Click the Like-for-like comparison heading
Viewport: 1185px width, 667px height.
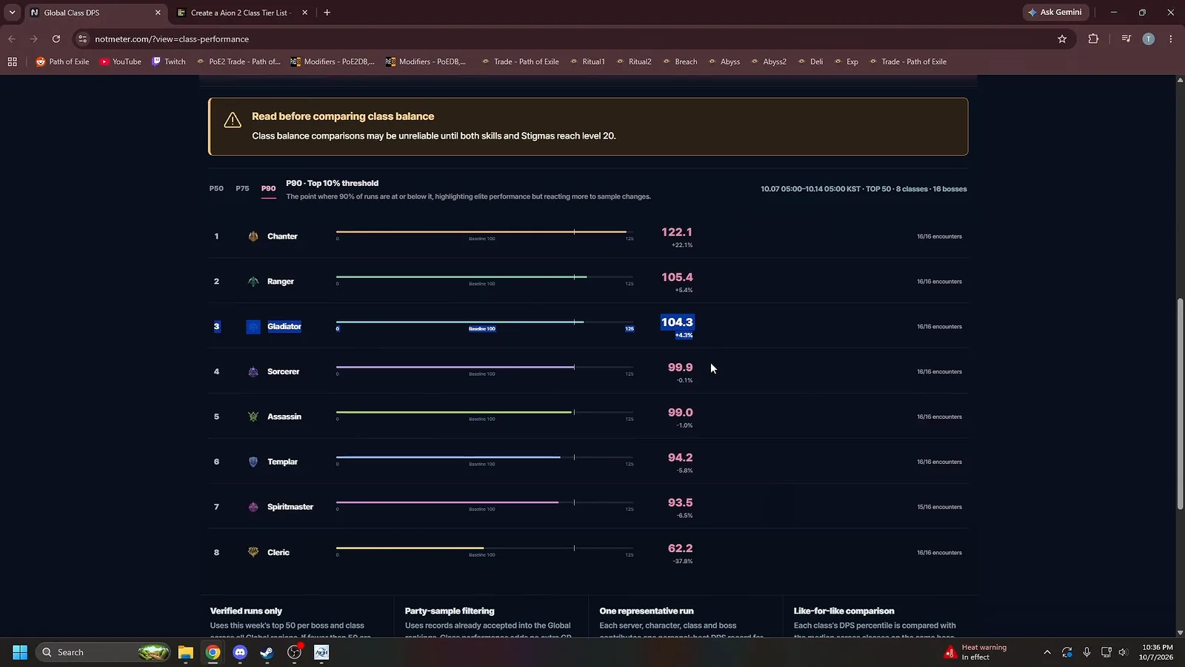[x=844, y=611]
